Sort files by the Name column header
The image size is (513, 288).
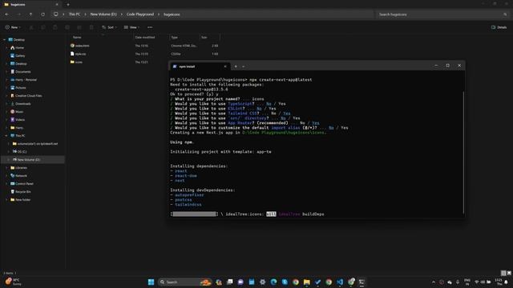point(77,38)
